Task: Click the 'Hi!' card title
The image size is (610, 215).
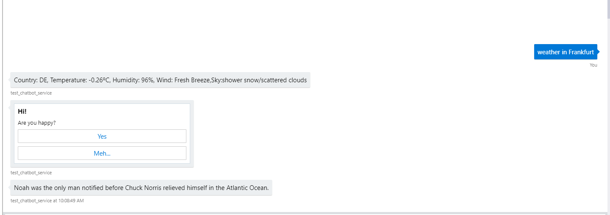Action: [x=22, y=112]
